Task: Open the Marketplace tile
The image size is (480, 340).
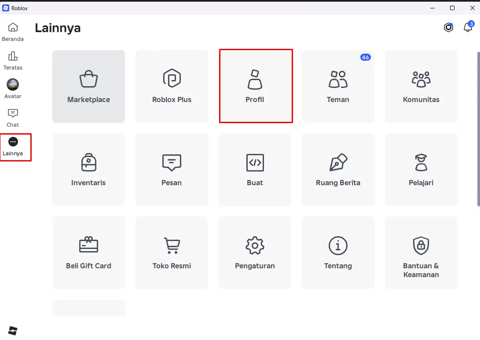Action: tap(88, 87)
